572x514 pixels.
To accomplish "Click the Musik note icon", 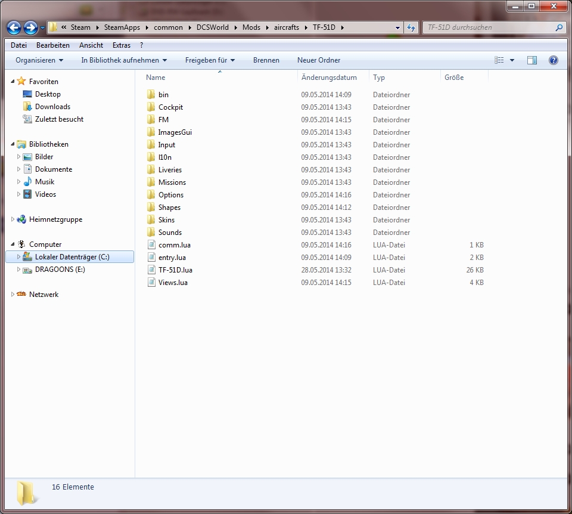I will (27, 181).
